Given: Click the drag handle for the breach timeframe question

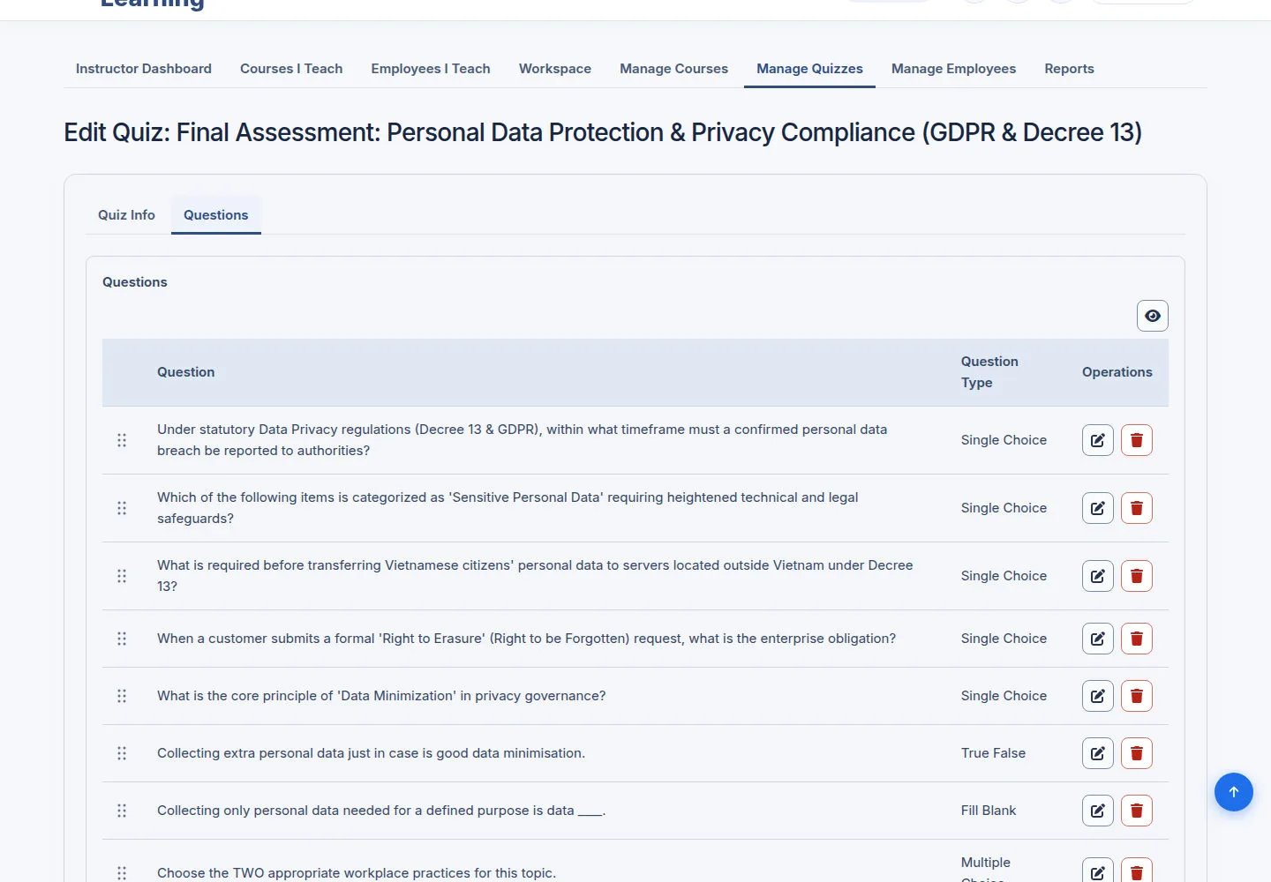Looking at the screenshot, I should [x=122, y=440].
